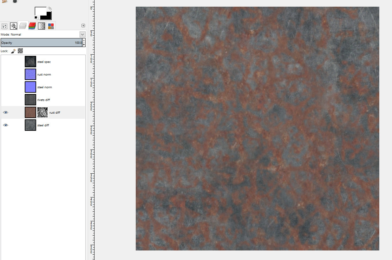This screenshot has height=260, width=392.
Task: Swap foreground and background colors arrow
Action: [50, 8]
